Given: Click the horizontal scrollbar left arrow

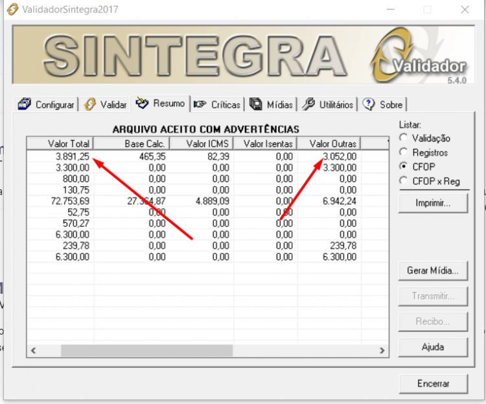Looking at the screenshot, I should click(x=34, y=351).
